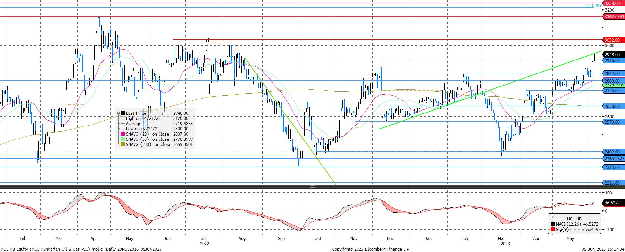The height and width of the screenshot is (252, 625).
Task: Click the Oct month label on the time axis
Action: click(318, 238)
